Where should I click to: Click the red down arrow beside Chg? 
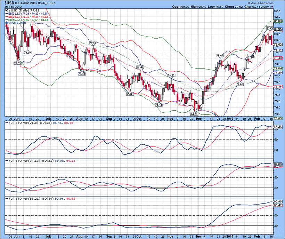tap(272, 7)
